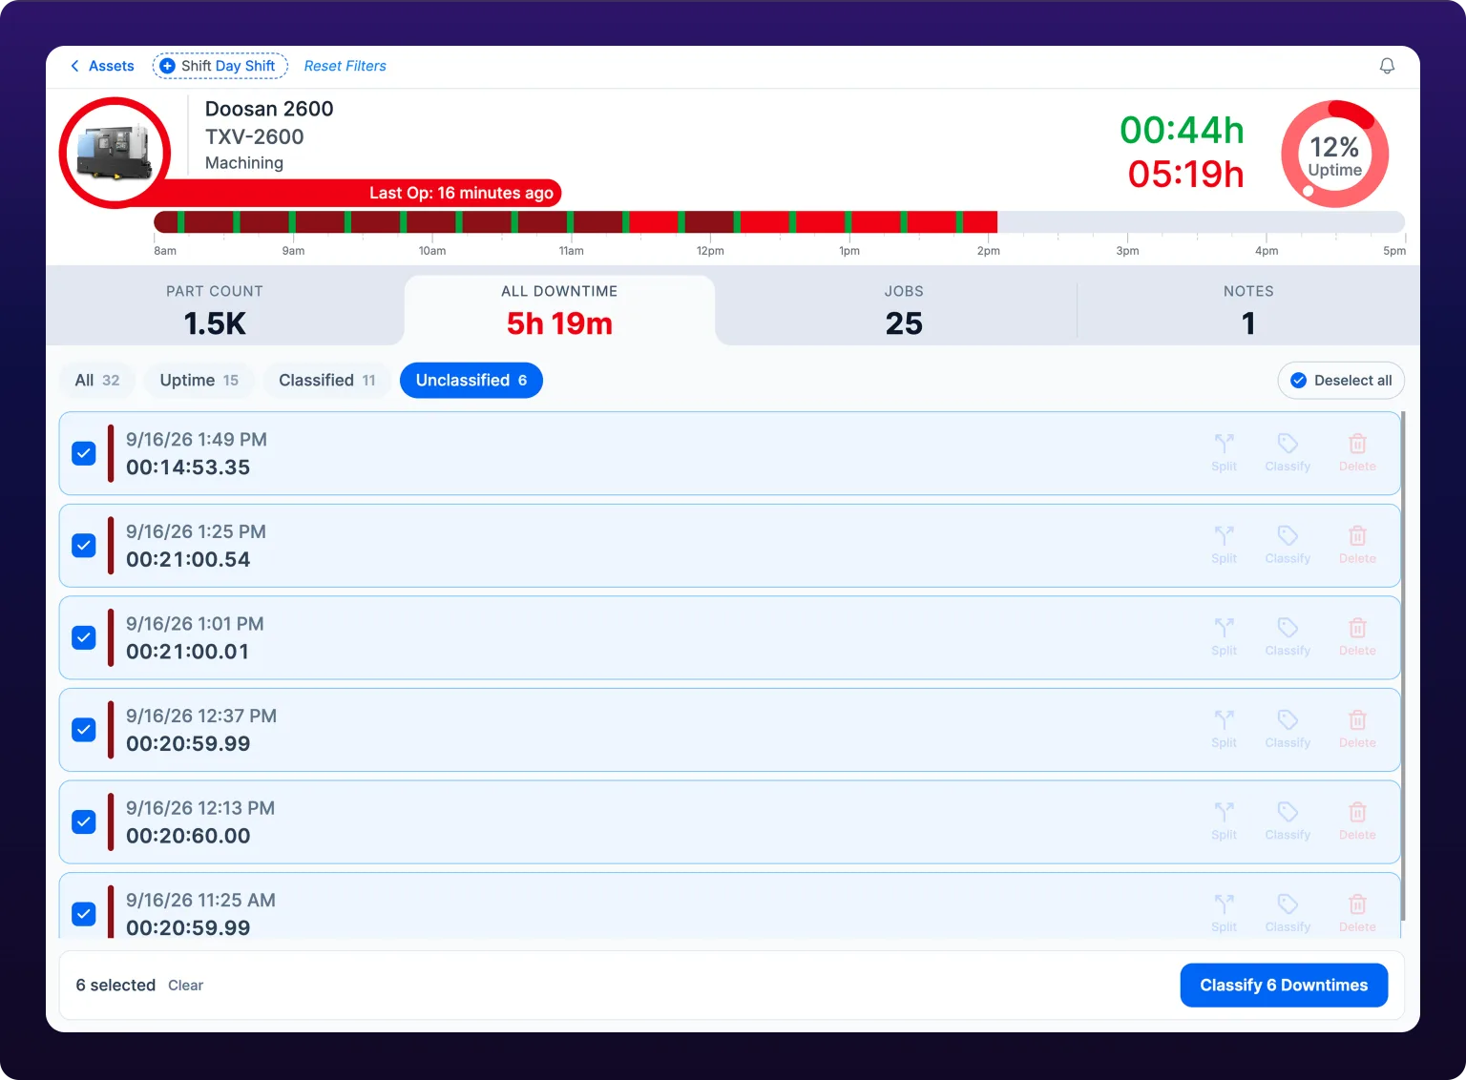The width and height of the screenshot is (1466, 1080).
Task: Clear the 6 selected items
Action: [x=186, y=986]
